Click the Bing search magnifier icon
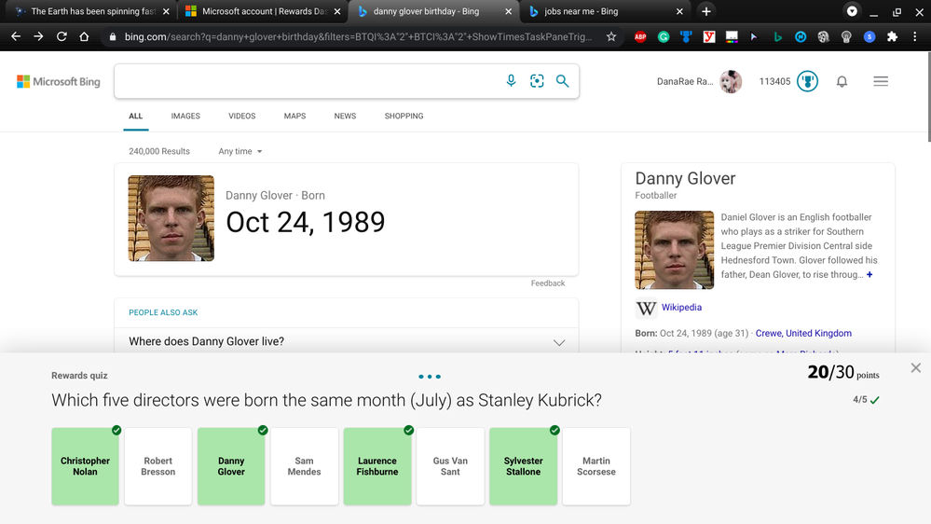The width and height of the screenshot is (931, 524). (562, 81)
